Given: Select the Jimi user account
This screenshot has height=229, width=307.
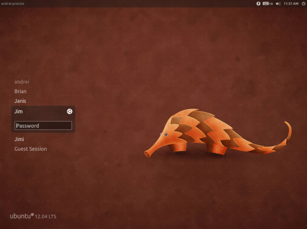Looking at the screenshot, I should (x=19, y=139).
